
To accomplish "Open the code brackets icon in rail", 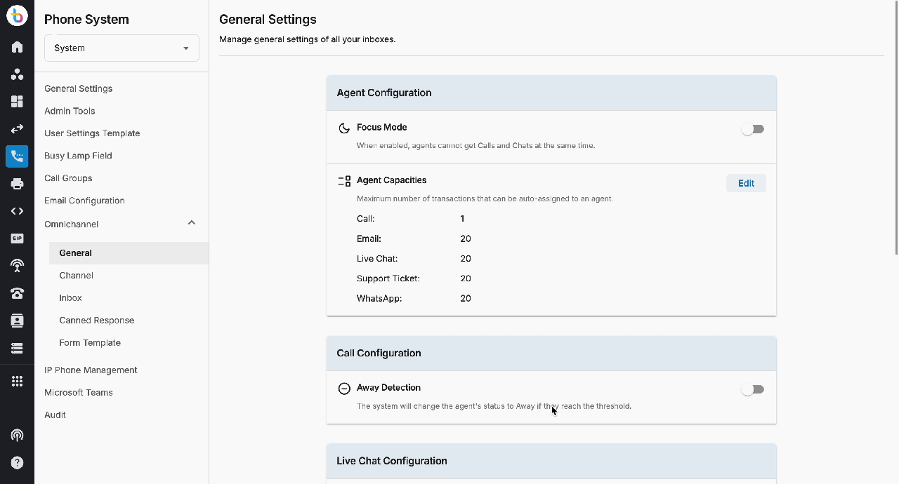I will (x=17, y=211).
